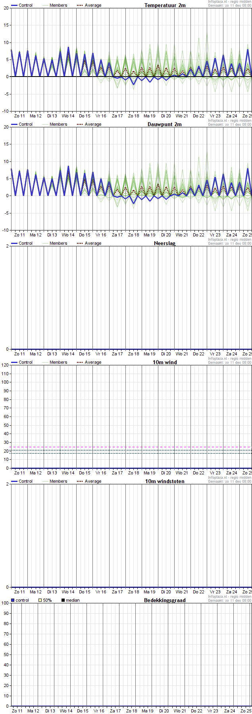Click the Vr 23 date label under the Dauwpunt chart
This screenshot has height=714, width=252.
215,235
